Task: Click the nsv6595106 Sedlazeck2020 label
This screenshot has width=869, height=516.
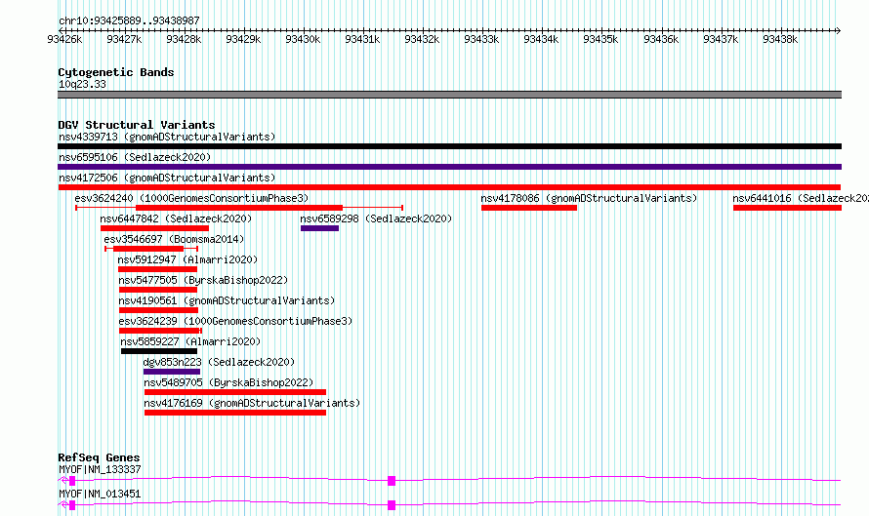Action: click(135, 157)
